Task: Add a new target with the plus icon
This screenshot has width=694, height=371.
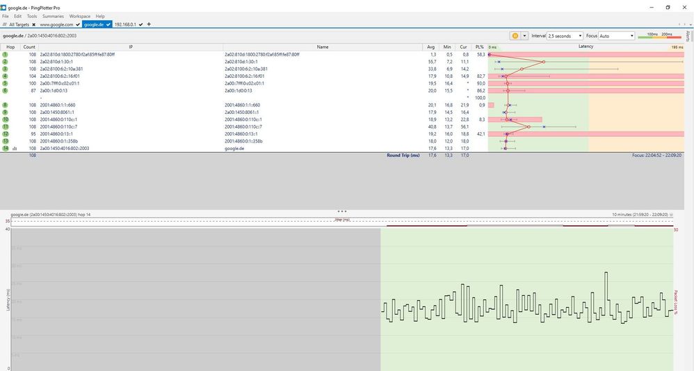Action: tap(149, 24)
